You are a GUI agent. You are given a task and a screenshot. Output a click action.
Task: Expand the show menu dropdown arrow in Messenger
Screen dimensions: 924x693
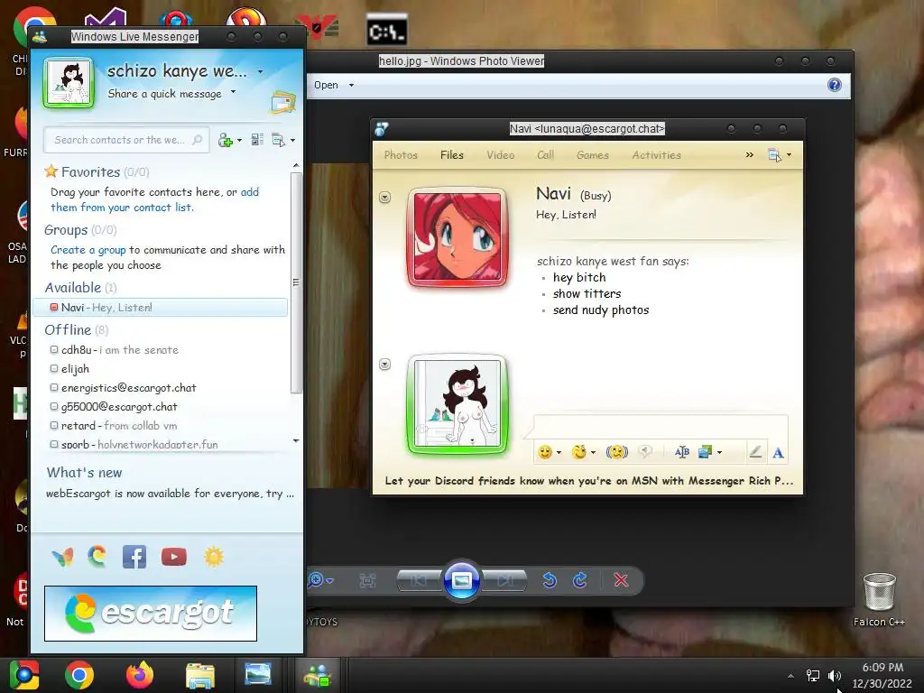click(x=292, y=140)
